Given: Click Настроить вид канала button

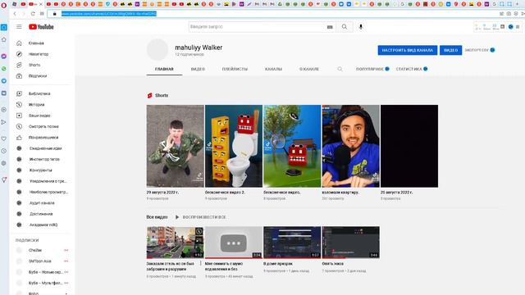Looking at the screenshot, I should point(408,50).
